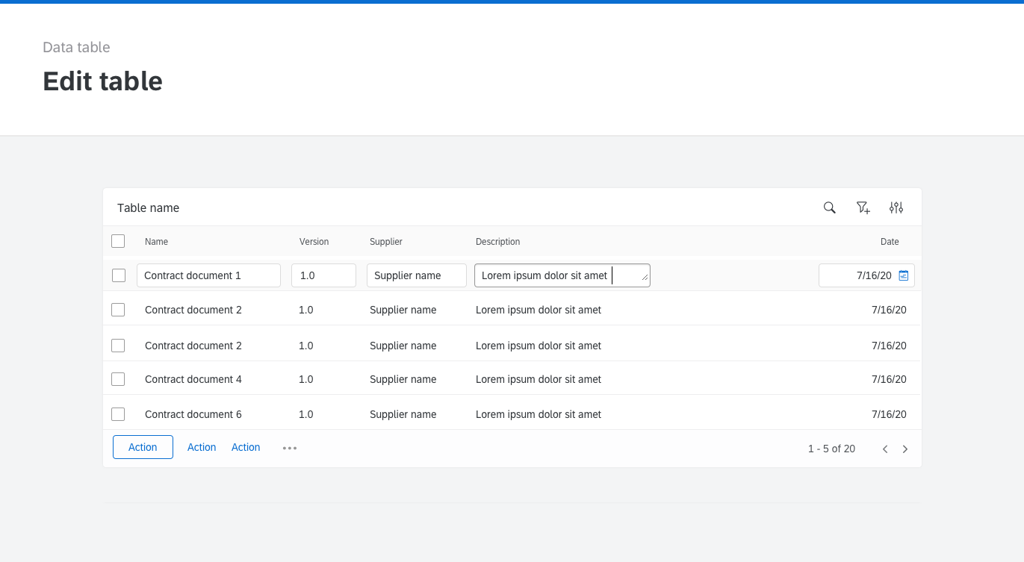Image resolution: width=1024 pixels, height=562 pixels.
Task: Click description in Contract document 6 row
Action: 539,414
